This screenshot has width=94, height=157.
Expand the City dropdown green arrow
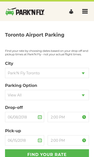[x=83, y=73]
